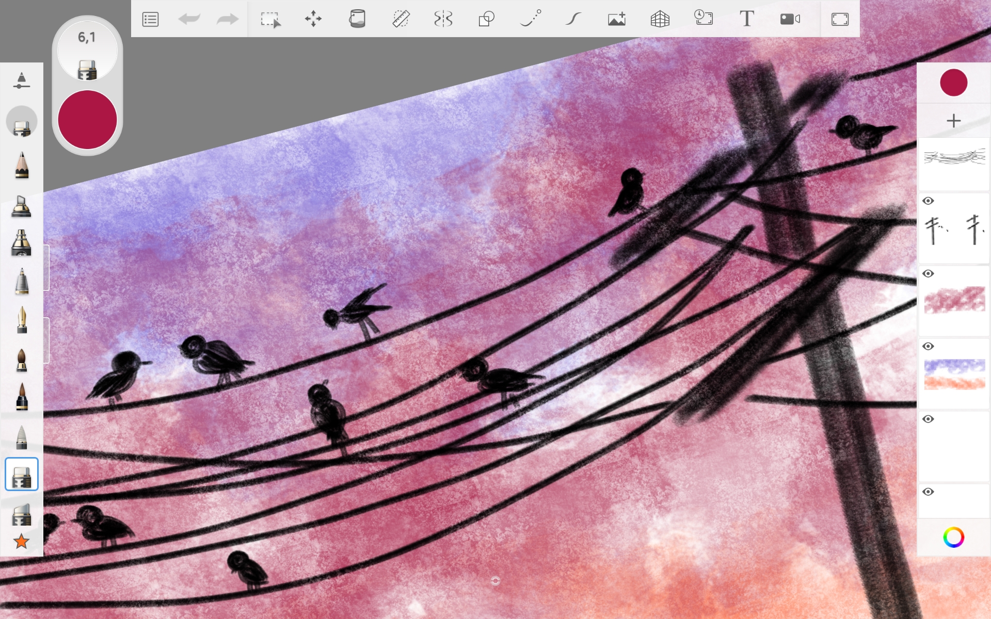Click the large crimson color puck
Screen dimensions: 991x619
click(x=87, y=120)
